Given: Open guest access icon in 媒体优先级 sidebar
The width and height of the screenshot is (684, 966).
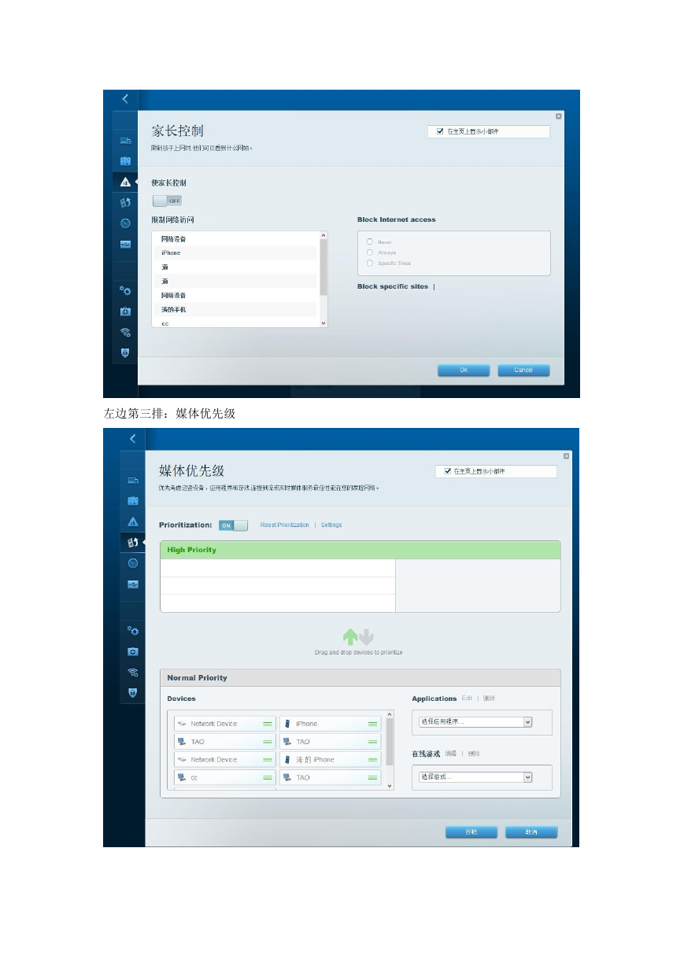Looking at the screenshot, I should click(133, 500).
